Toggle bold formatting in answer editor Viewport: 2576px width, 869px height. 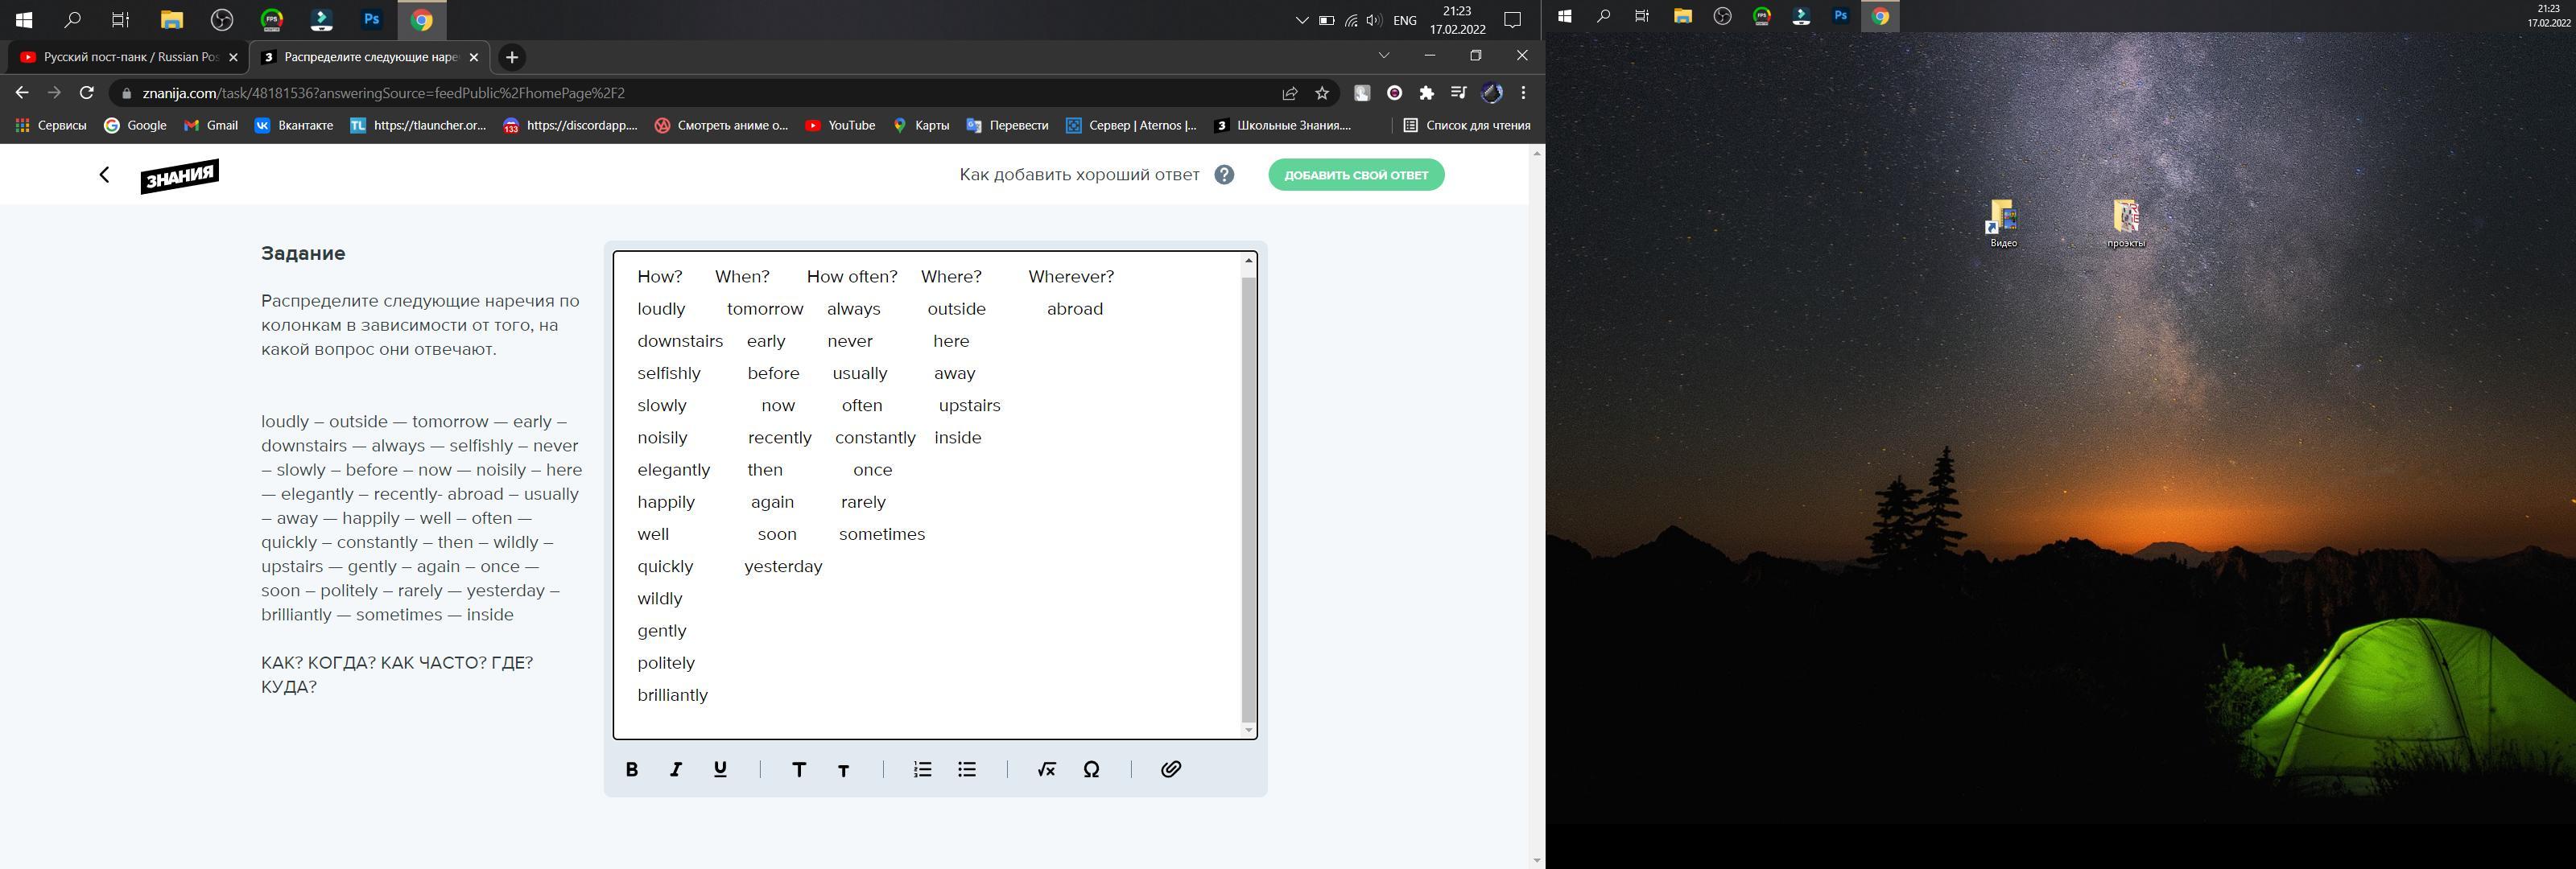point(631,769)
